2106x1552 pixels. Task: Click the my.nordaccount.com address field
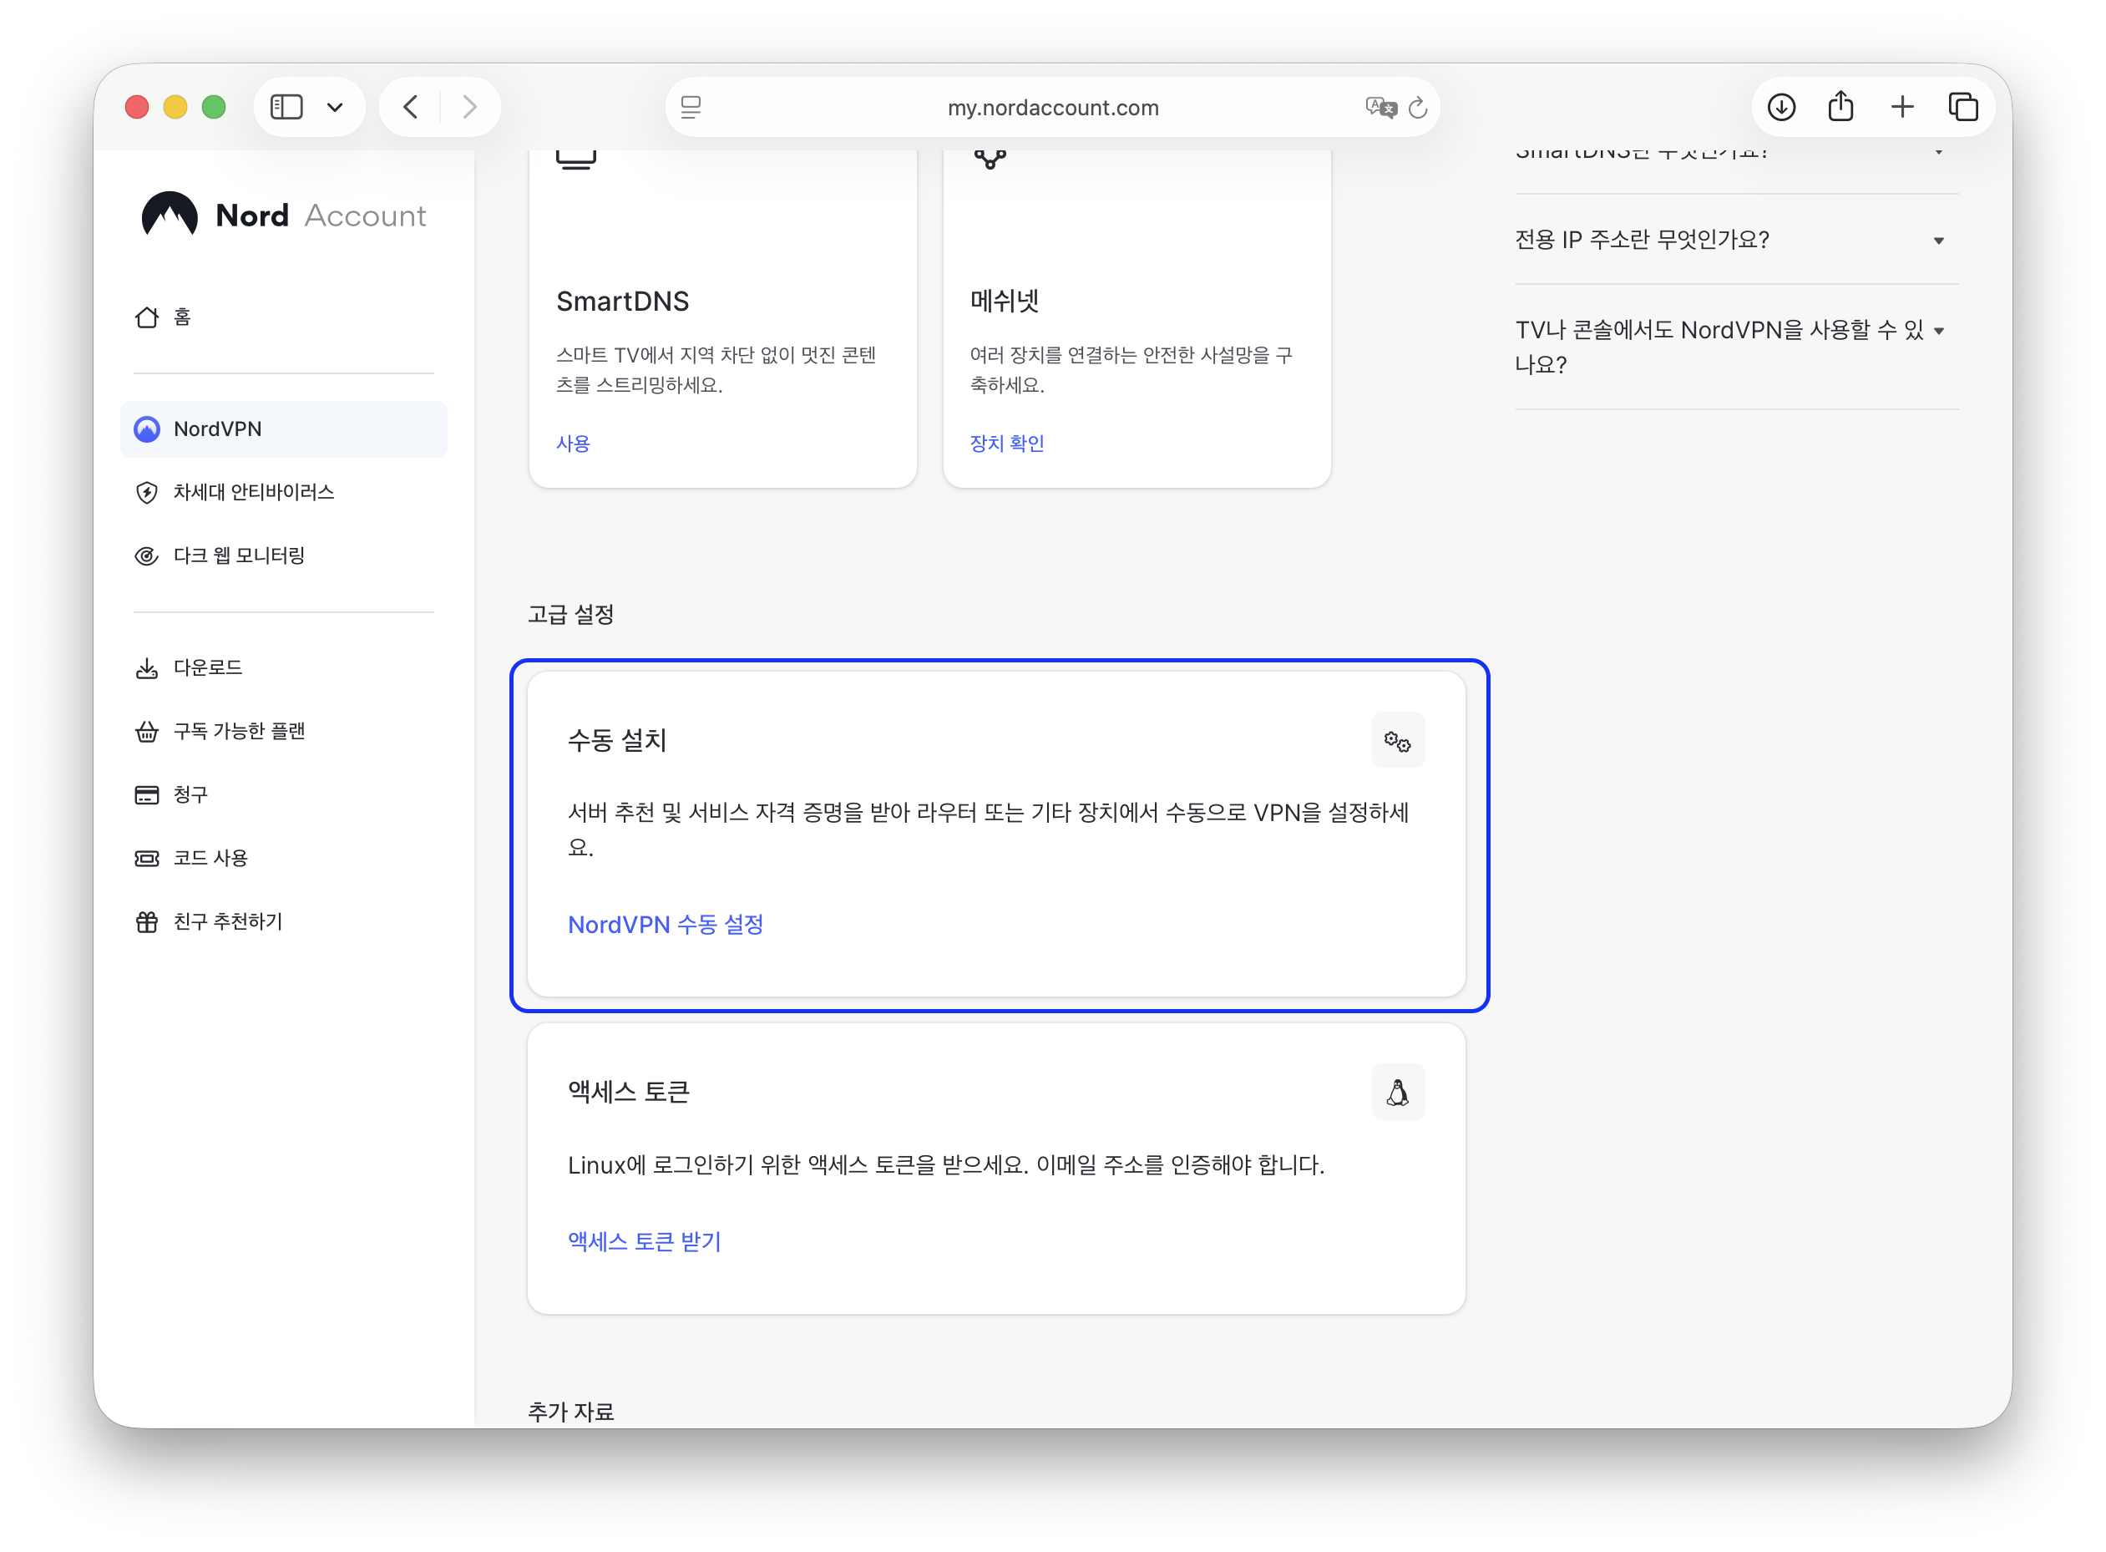pyautogui.click(x=1052, y=107)
